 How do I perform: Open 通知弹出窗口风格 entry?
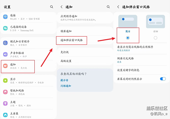[85, 40]
